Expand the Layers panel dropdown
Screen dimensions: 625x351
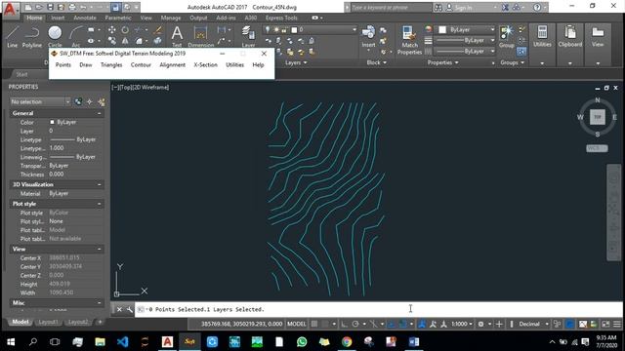pyautogui.click(x=296, y=62)
